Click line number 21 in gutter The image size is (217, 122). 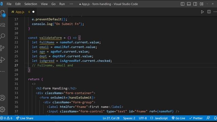(x=16, y=38)
